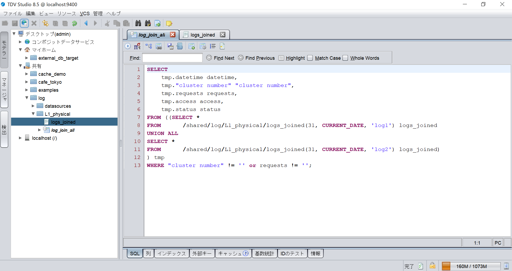Viewport: 512px width, 271px height.
Task: Expand the external_db_target folder
Action: click(x=27, y=58)
